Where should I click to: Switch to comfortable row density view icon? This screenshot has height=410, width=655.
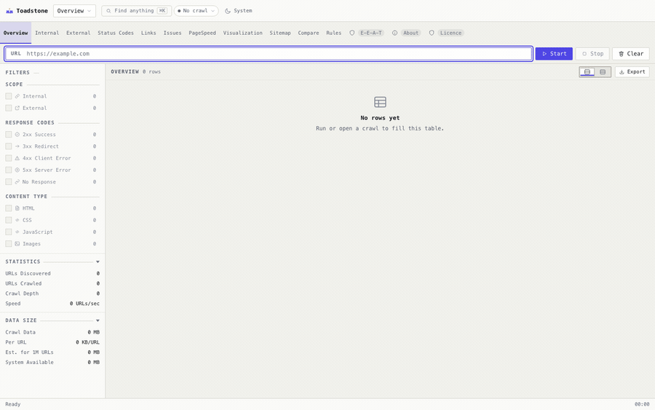(587, 72)
